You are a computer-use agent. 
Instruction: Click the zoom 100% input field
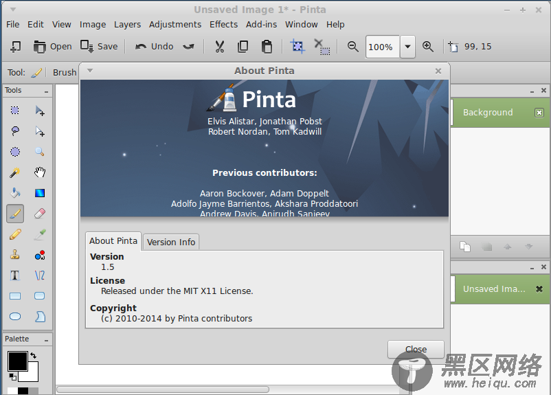pyautogui.click(x=382, y=47)
